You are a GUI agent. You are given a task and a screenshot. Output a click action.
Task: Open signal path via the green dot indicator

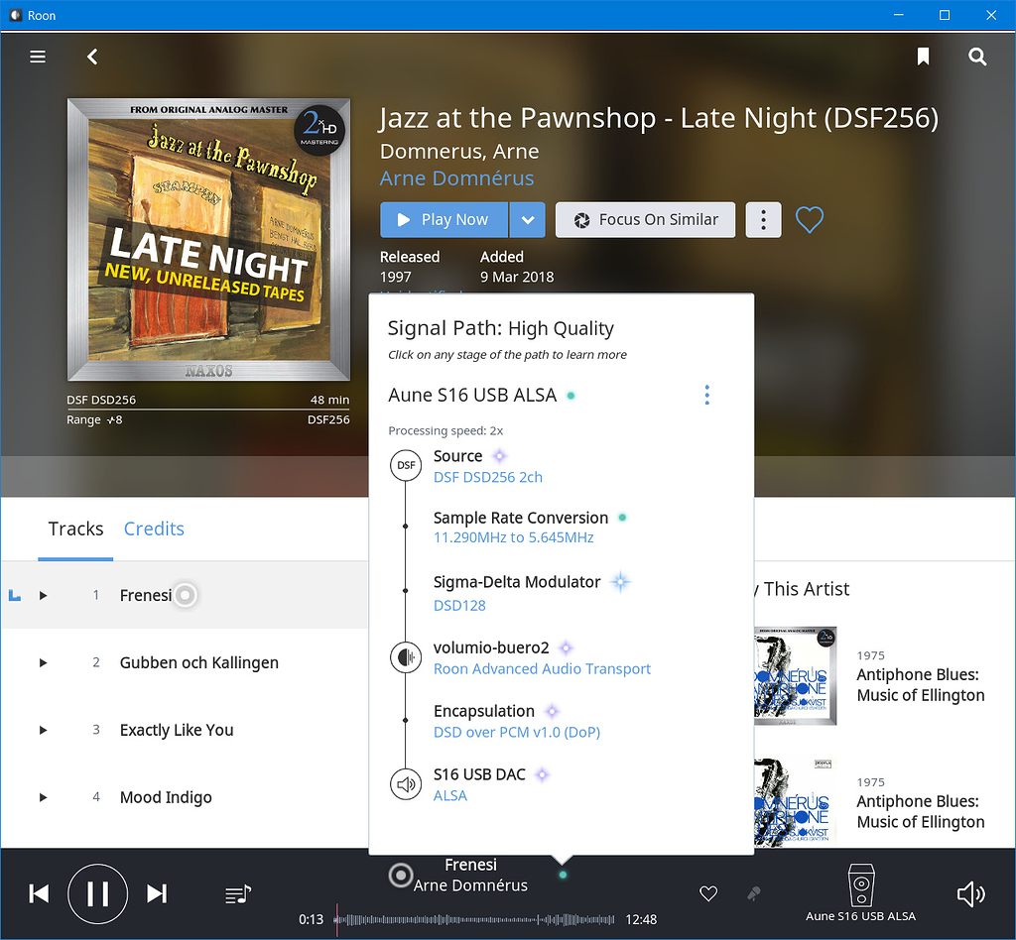pos(562,877)
